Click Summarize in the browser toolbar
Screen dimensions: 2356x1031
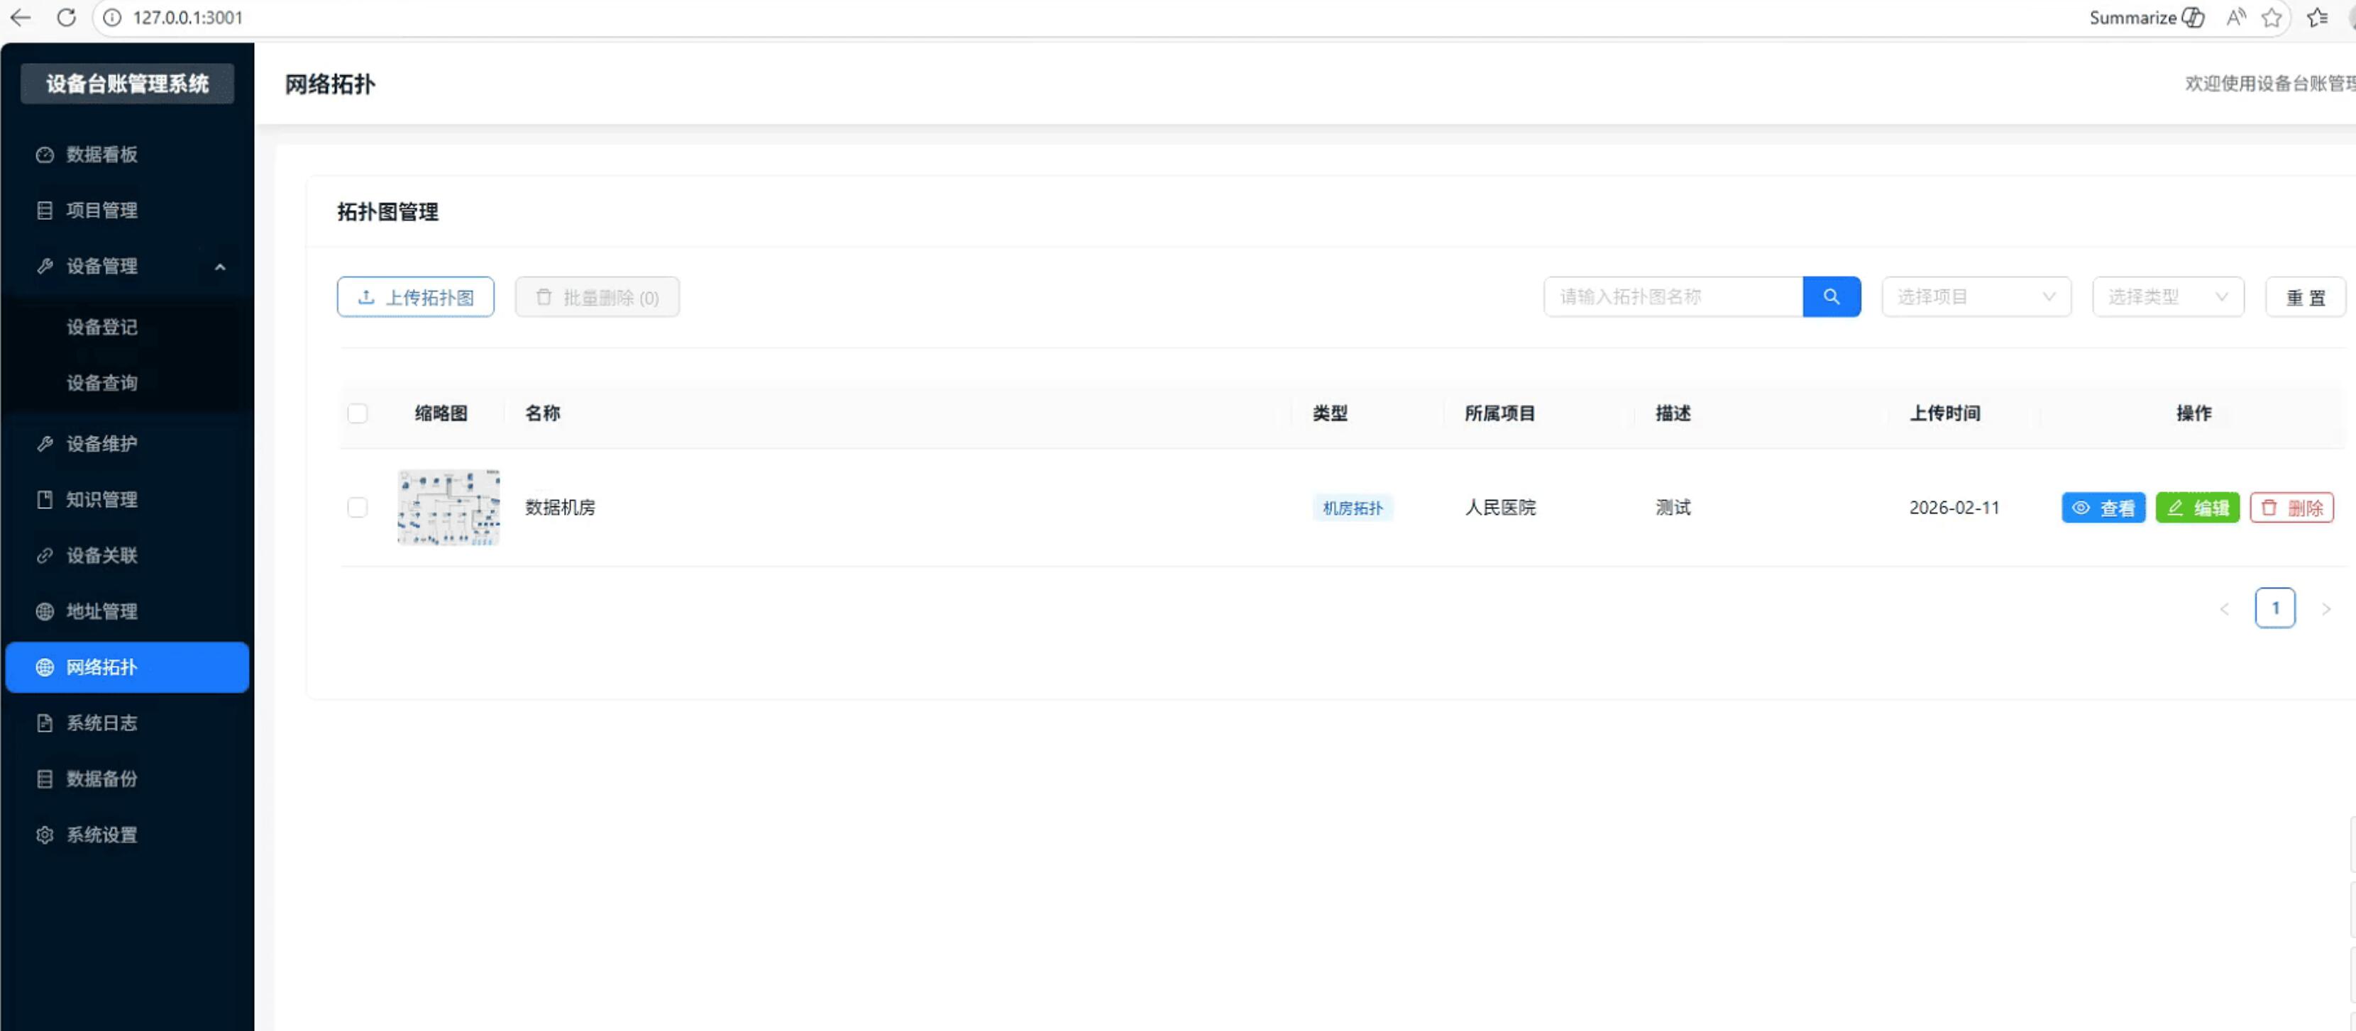(x=2147, y=17)
